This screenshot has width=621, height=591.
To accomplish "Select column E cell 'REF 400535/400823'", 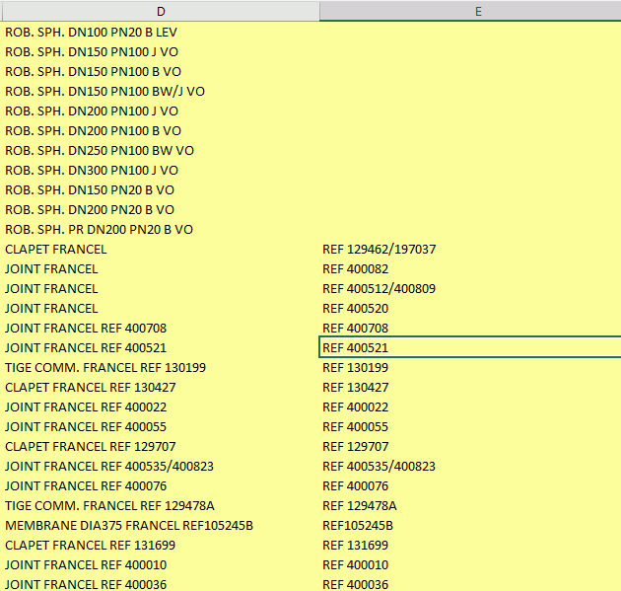I will 470,467.
